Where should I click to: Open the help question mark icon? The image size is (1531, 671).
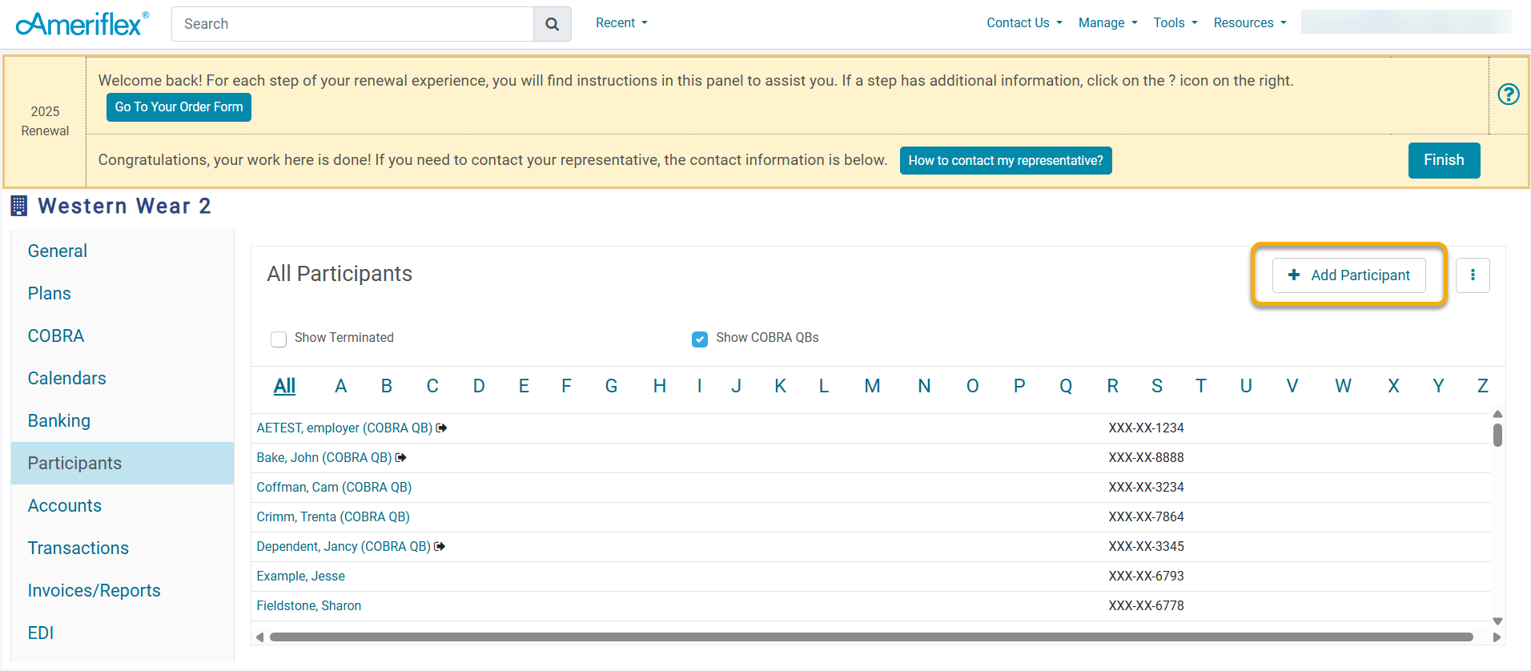tap(1509, 94)
